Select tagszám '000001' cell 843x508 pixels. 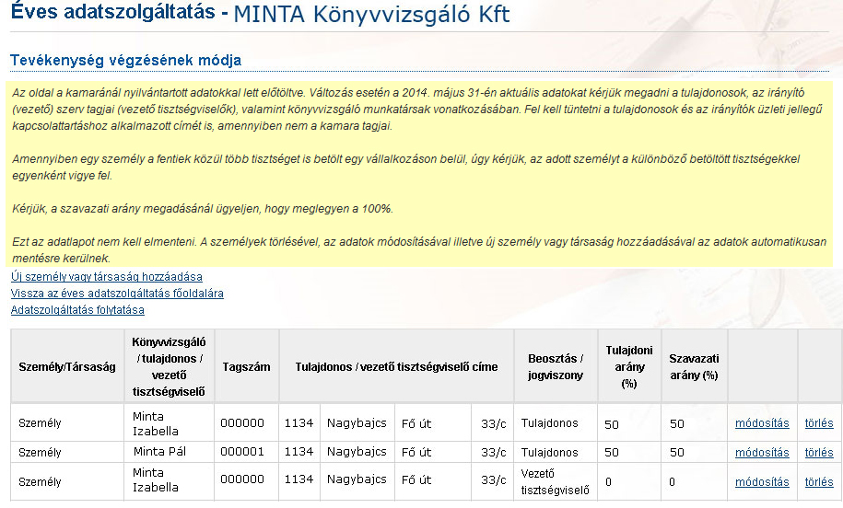[246, 452]
